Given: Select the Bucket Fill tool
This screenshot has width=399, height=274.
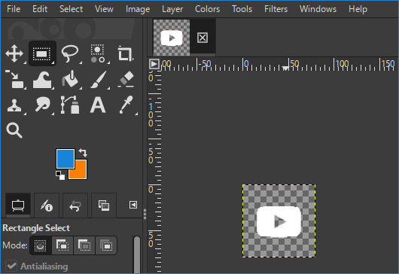Looking at the screenshot, I should click(x=70, y=79).
